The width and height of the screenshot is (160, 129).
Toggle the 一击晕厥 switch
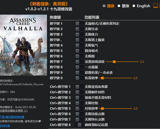[x=79, y=67]
